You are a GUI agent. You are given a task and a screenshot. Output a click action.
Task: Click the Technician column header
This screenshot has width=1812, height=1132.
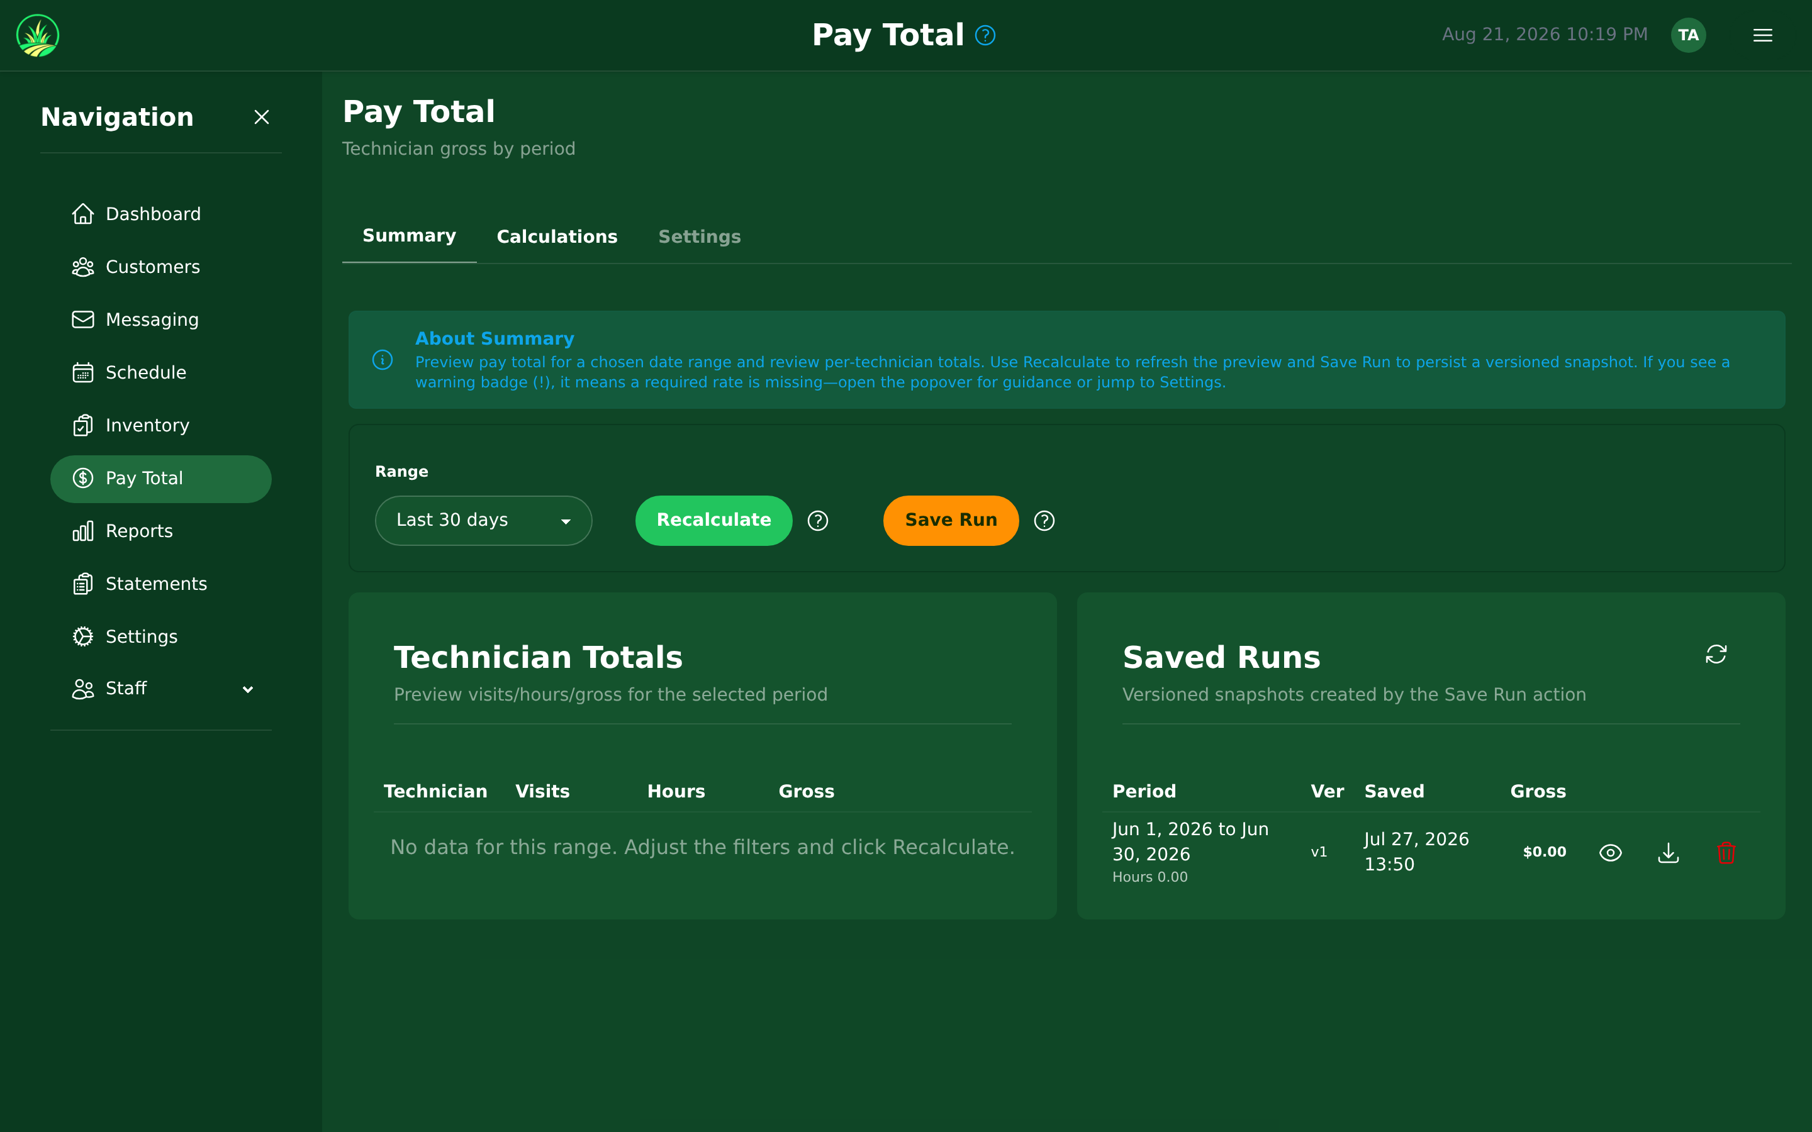coord(435,791)
